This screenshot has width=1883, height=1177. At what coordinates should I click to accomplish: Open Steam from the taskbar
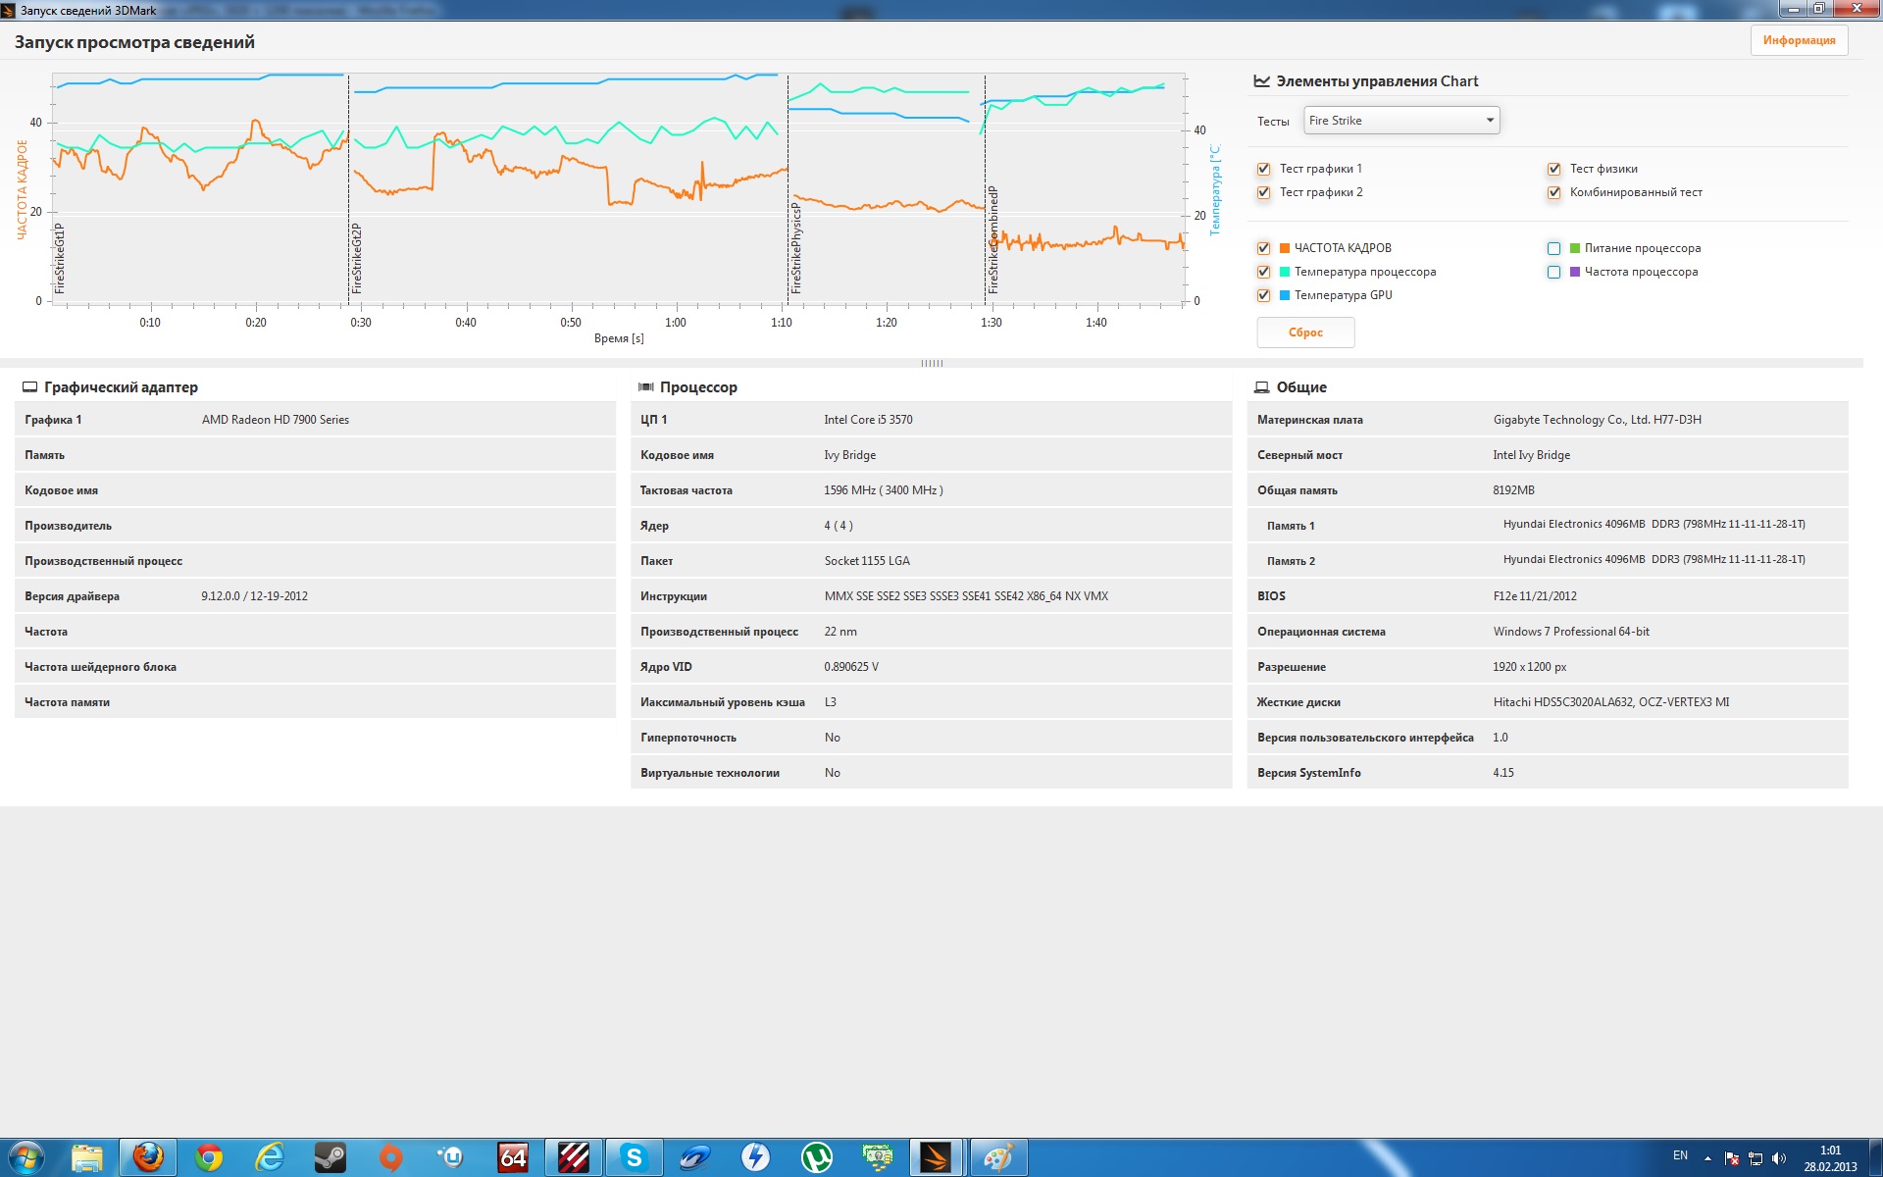click(330, 1157)
